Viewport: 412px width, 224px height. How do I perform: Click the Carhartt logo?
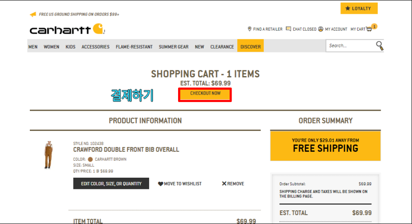click(x=67, y=29)
